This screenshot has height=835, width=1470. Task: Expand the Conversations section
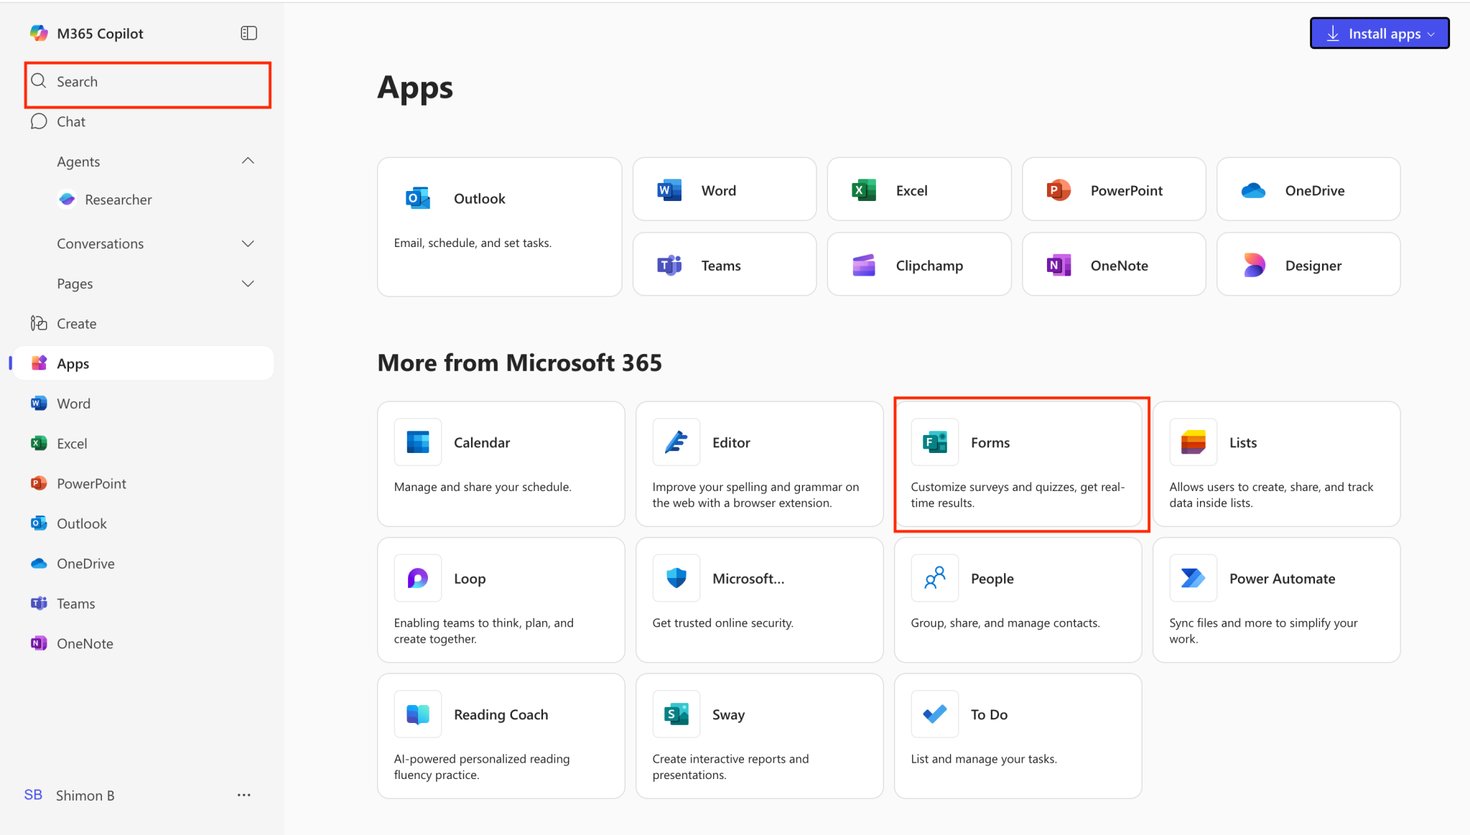point(248,243)
